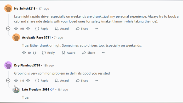Downvote Acrobatic-Race-3781's reply
This screenshot has width=183, height=103.
(35, 53)
